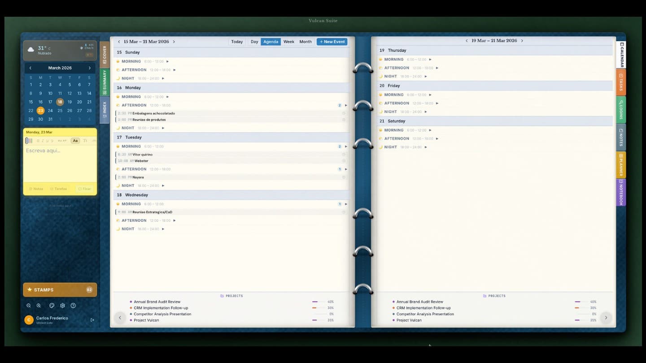Flip to next page with bottom-right arrow
The width and height of the screenshot is (646, 363).
pyautogui.click(x=606, y=318)
